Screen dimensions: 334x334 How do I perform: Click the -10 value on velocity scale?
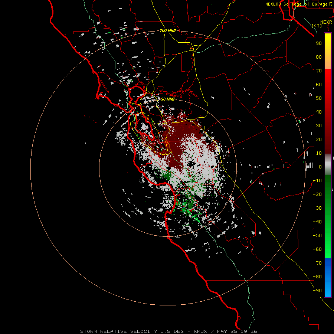[317, 181]
